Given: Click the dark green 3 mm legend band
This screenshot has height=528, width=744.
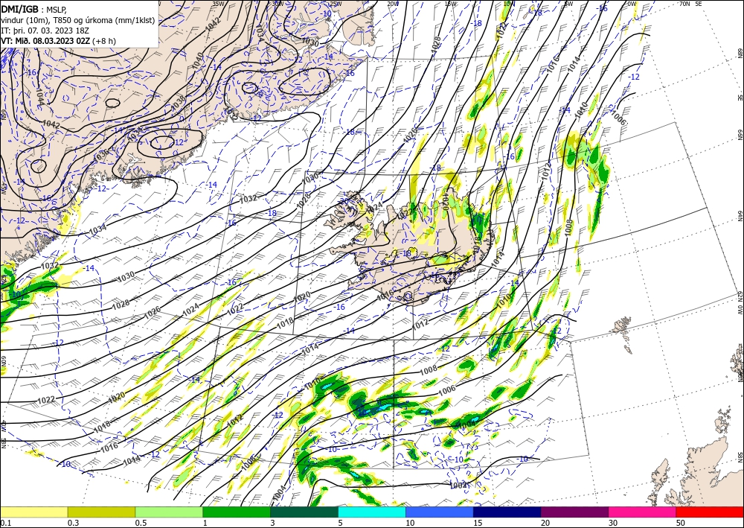Looking at the screenshot, I should [304, 512].
